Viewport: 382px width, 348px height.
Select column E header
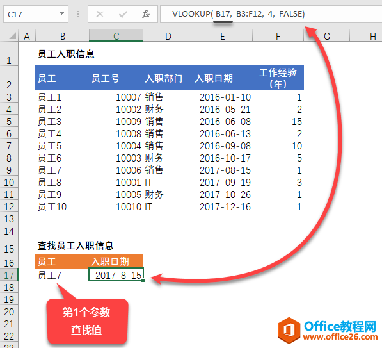[x=223, y=37]
